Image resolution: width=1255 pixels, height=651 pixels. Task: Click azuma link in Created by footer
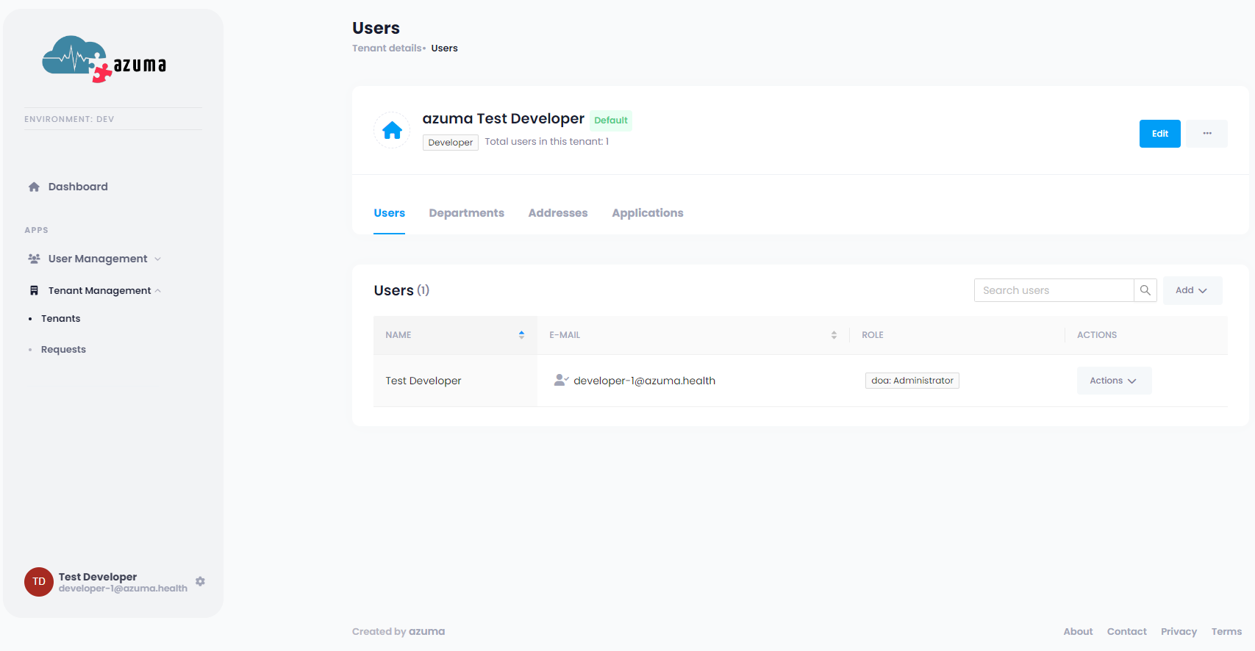[x=426, y=631]
